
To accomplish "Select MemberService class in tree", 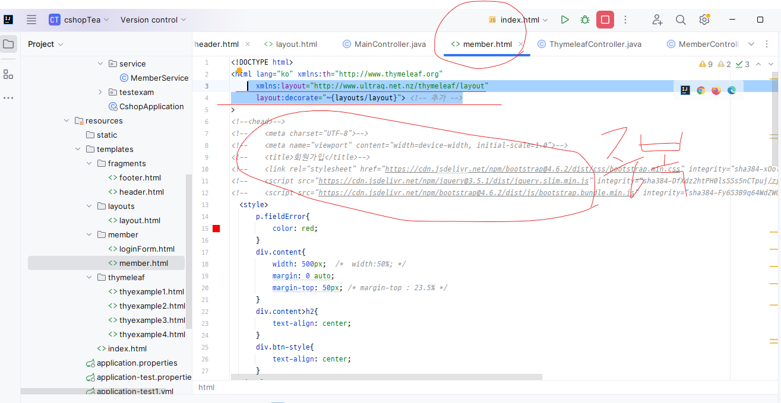I will coord(154,78).
